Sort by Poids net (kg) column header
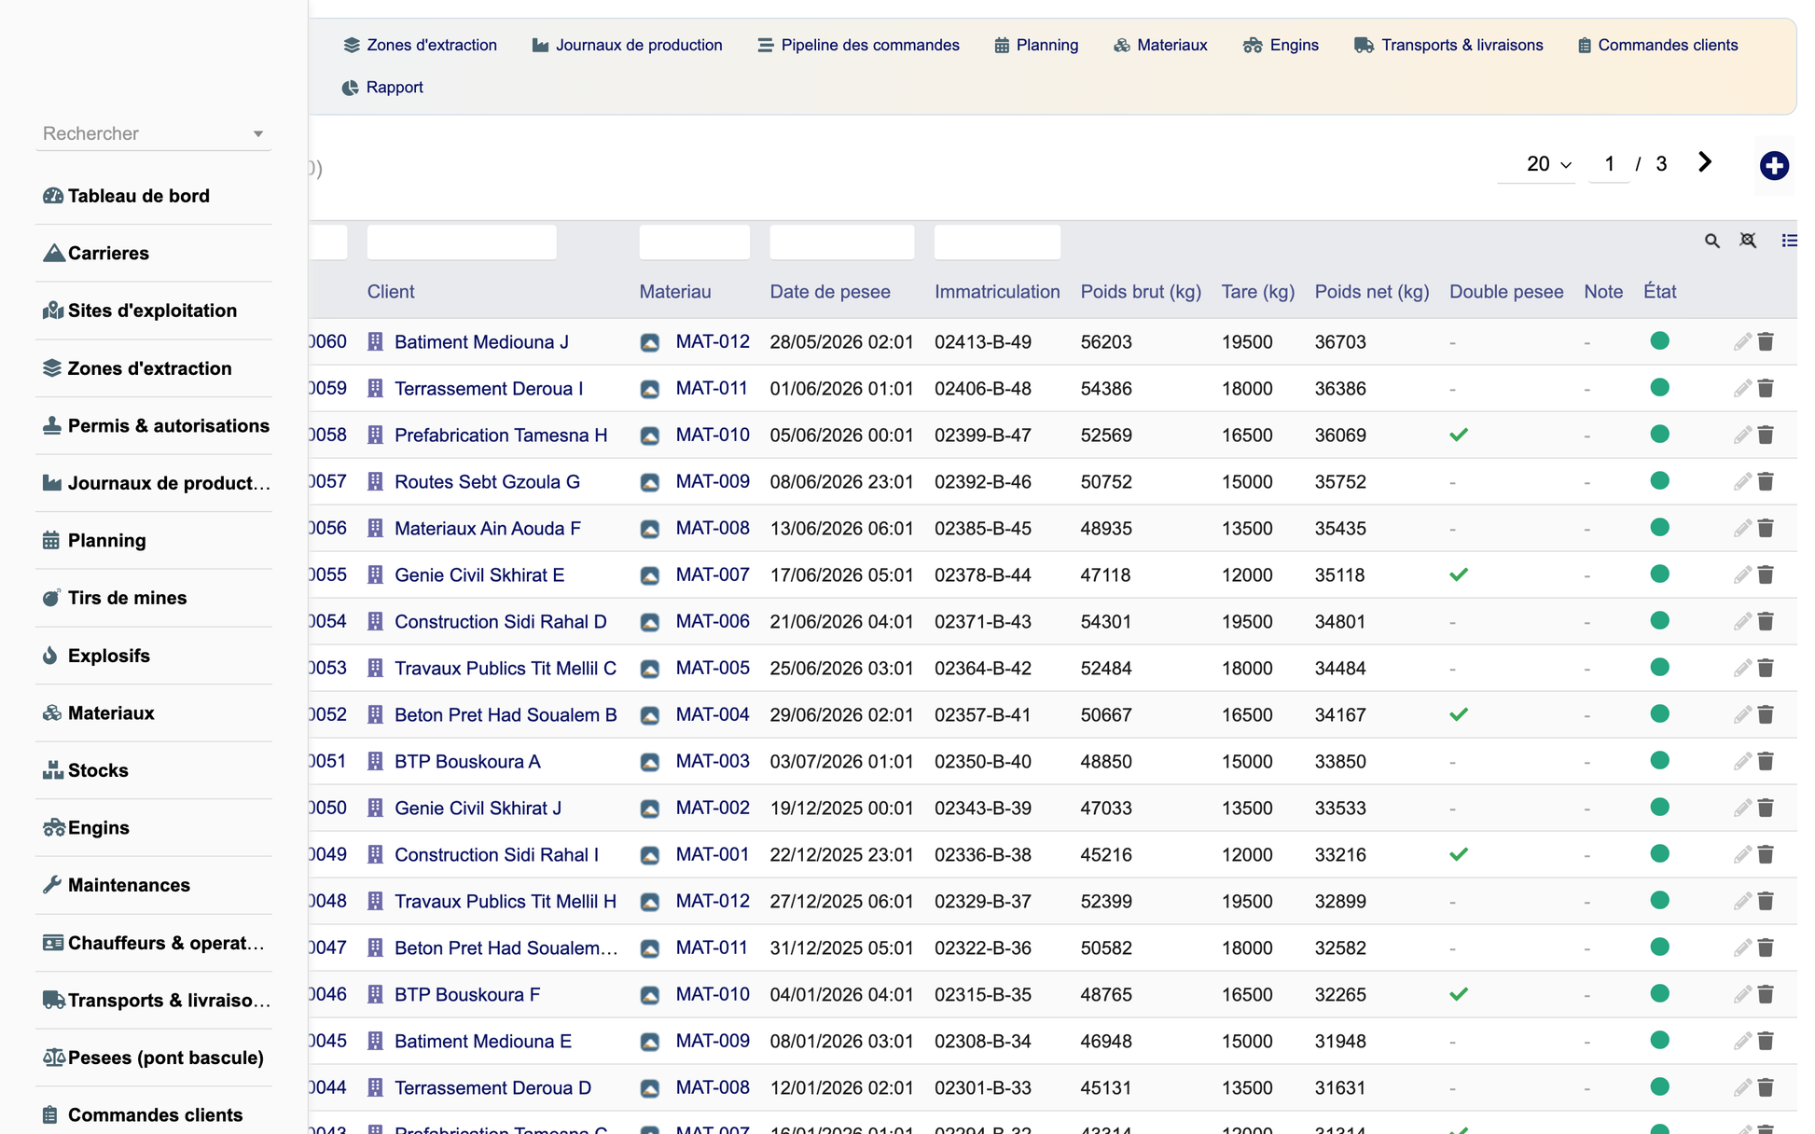The width and height of the screenshot is (1815, 1134). (x=1372, y=292)
